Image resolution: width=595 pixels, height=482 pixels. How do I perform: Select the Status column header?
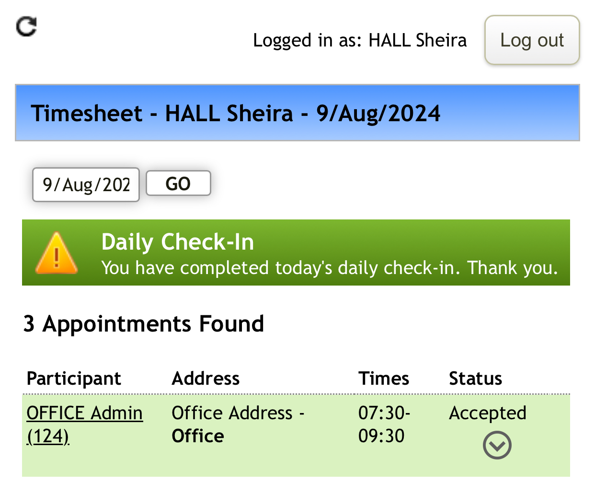coord(475,379)
